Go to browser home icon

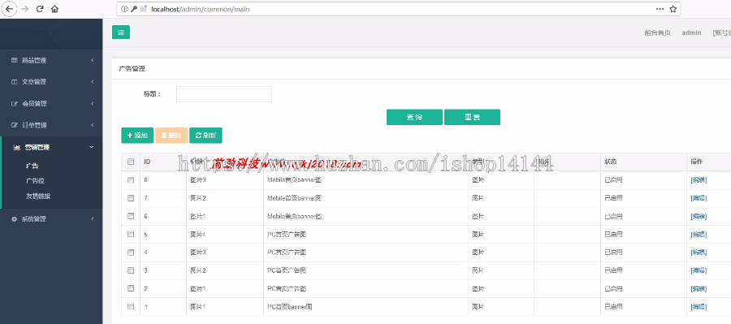tap(54, 9)
